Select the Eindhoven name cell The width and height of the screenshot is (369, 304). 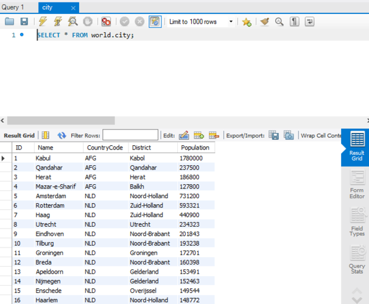coord(59,234)
